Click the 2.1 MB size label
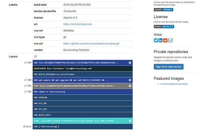 (x=28, y=80)
